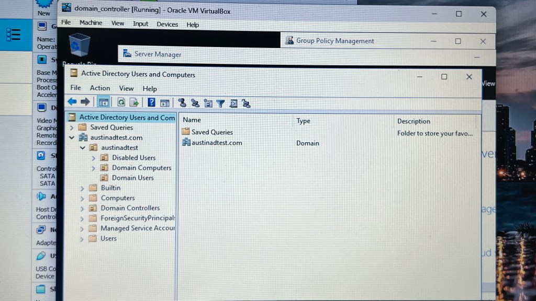Collapse the austinadtest.com domain node
This screenshot has width=536, height=301.
pyautogui.click(x=72, y=137)
